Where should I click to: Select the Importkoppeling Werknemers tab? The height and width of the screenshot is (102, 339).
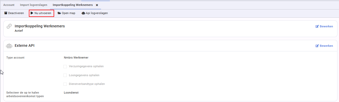tap(73, 5)
